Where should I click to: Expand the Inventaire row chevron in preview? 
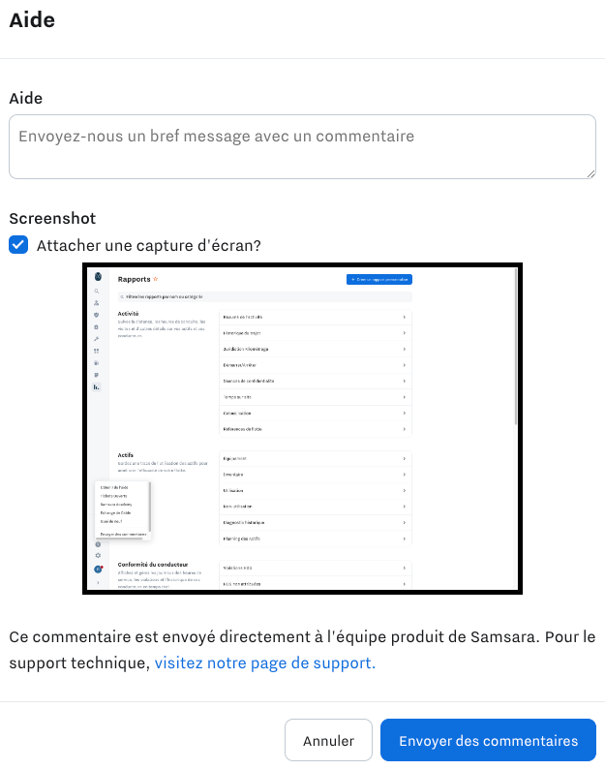[x=405, y=475]
